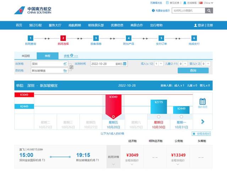This screenshot has height=175, width=227.
Task: Open the China Southern holidays menu
Action: click(x=75, y=25)
